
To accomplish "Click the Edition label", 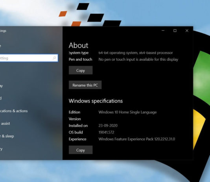I will (x=74, y=112).
